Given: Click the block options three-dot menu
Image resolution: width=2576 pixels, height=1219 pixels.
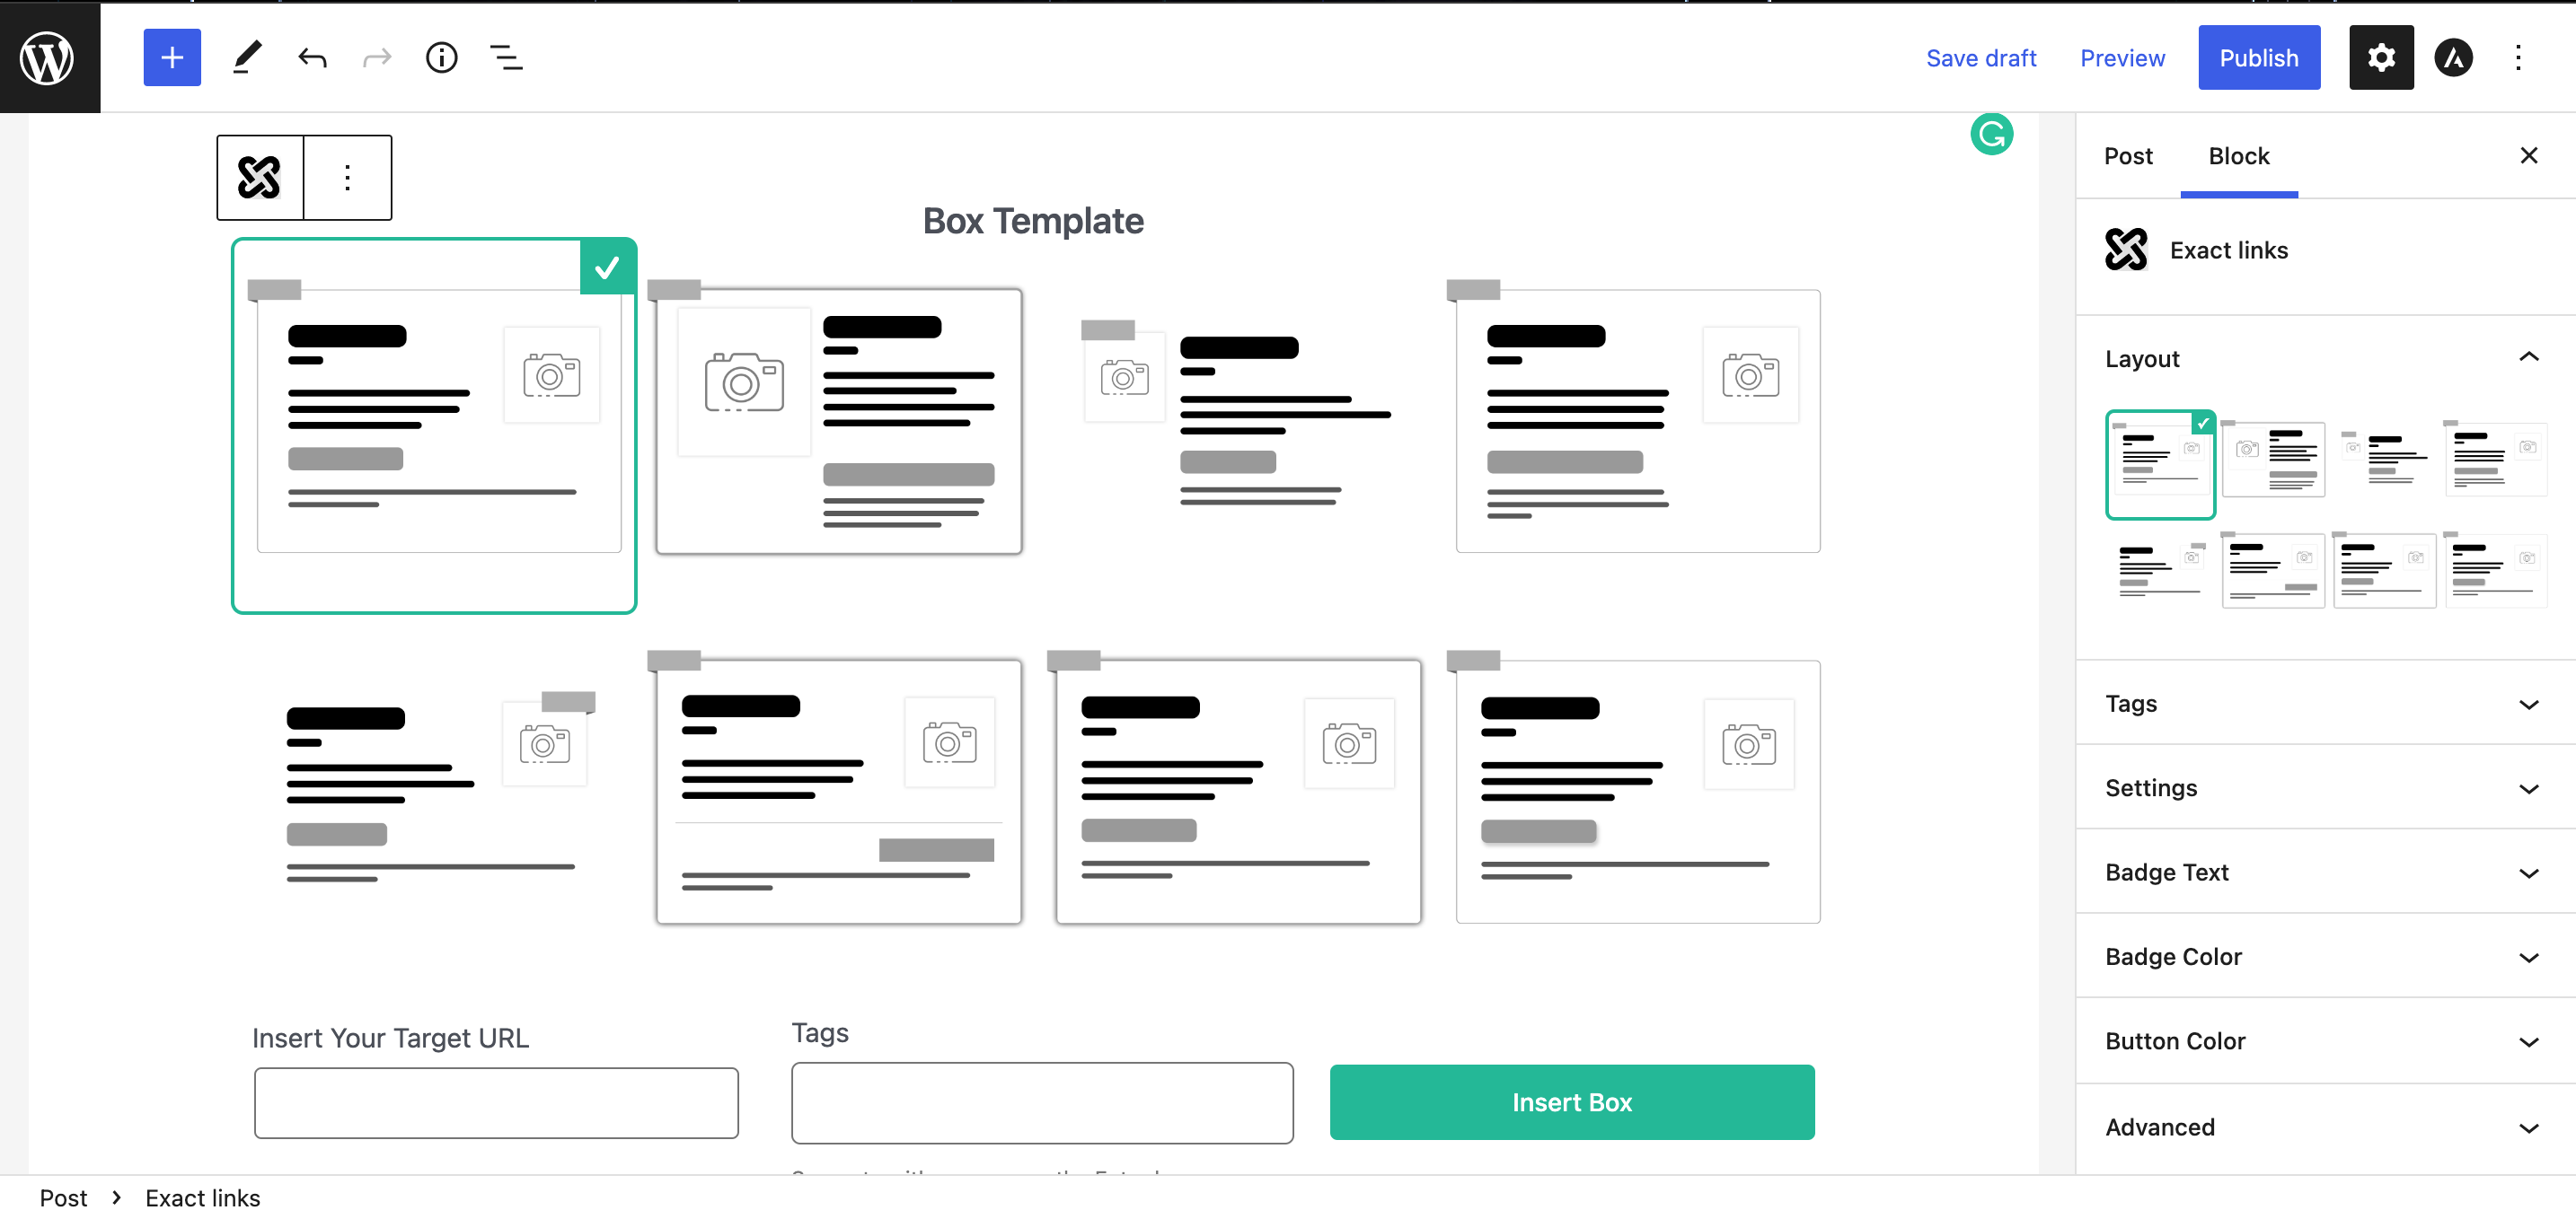Looking at the screenshot, I should 345,176.
